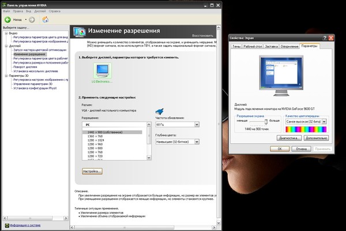
Task: Click the system information icon at bottom left
Action: tap(7, 225)
